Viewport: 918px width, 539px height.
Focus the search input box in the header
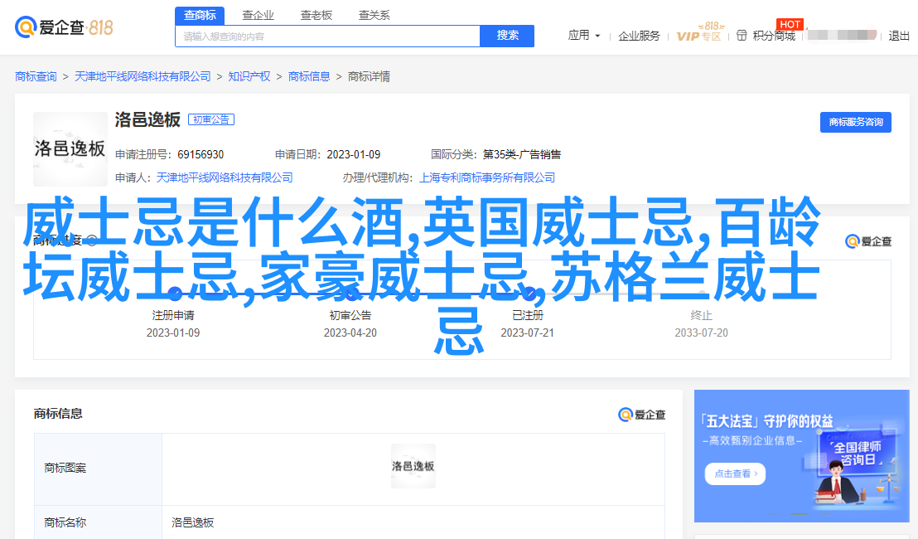click(x=328, y=36)
